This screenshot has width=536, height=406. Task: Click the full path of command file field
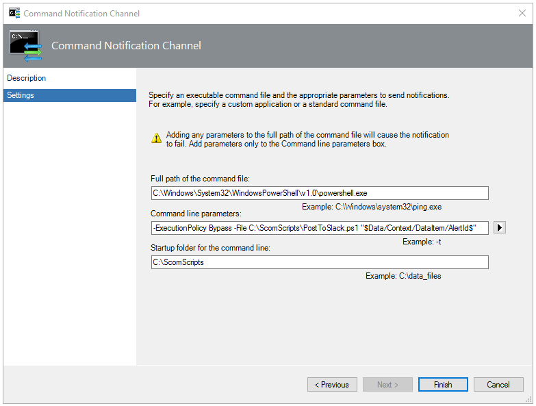320,193
